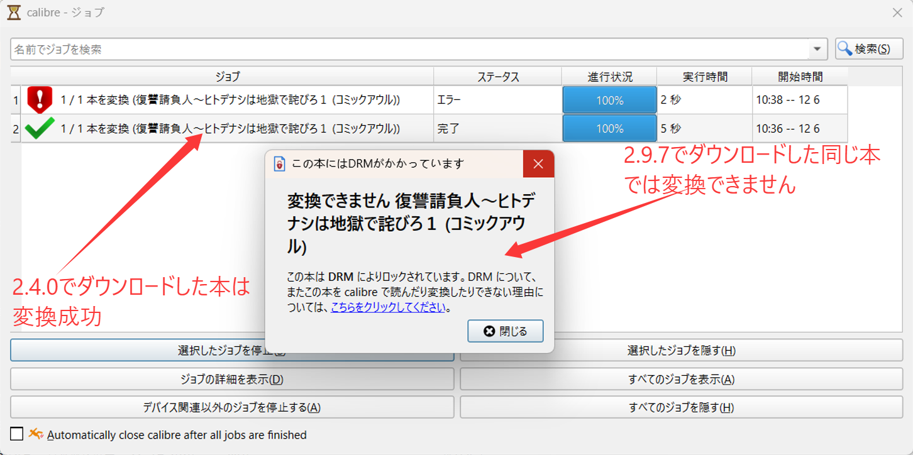Click the 10:36 -- 12 6 start time

coord(800,128)
